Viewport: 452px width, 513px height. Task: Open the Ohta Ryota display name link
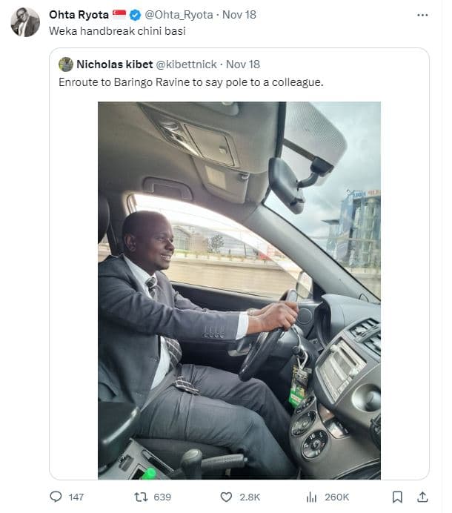coord(78,15)
